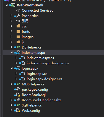Click the RoomBookHandler.ashx handler icon
Image resolution: width=104 pixels, height=117 pixels.
(x=18, y=100)
